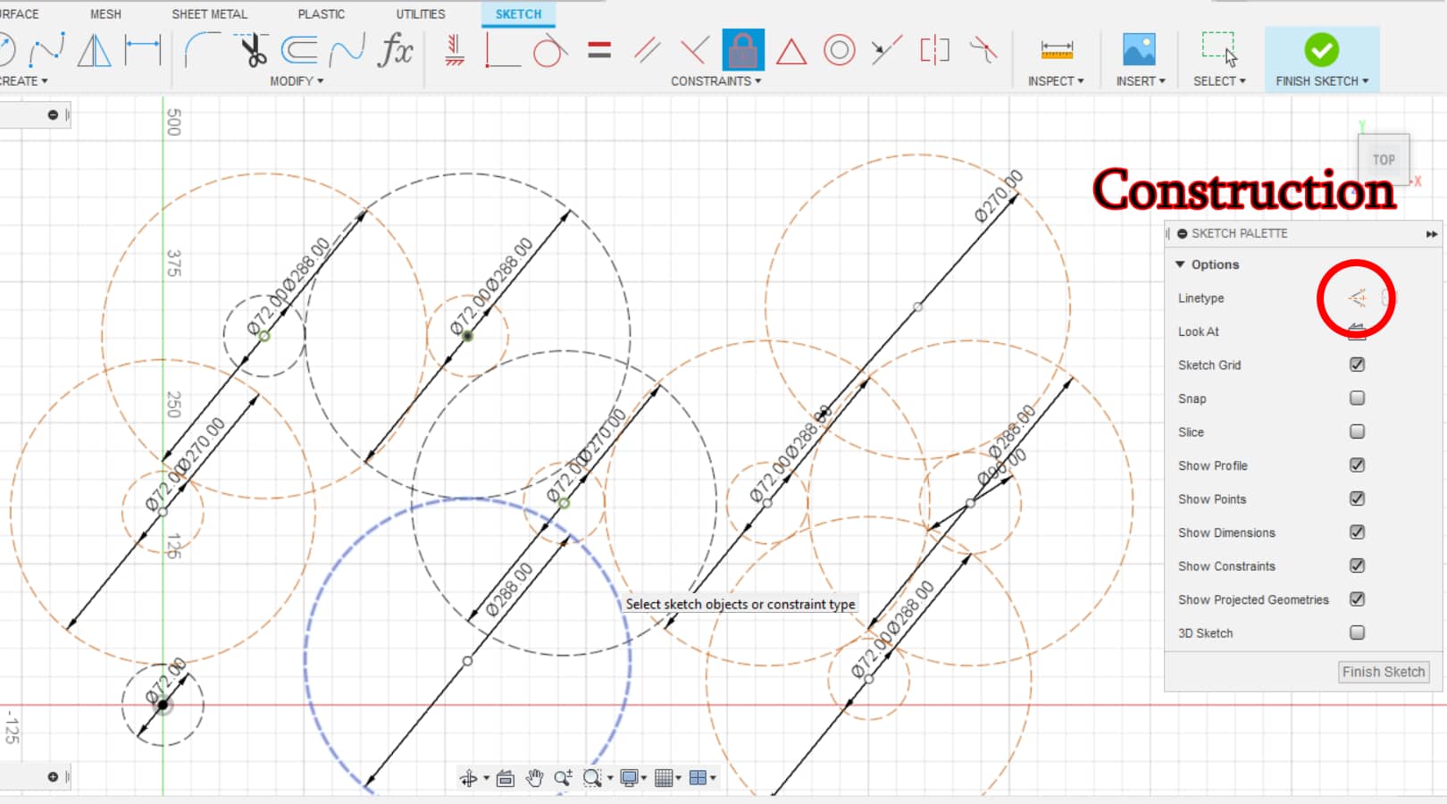Collapse the Options section in Sketch Palette
This screenshot has height=804, width=1447.
click(x=1181, y=264)
